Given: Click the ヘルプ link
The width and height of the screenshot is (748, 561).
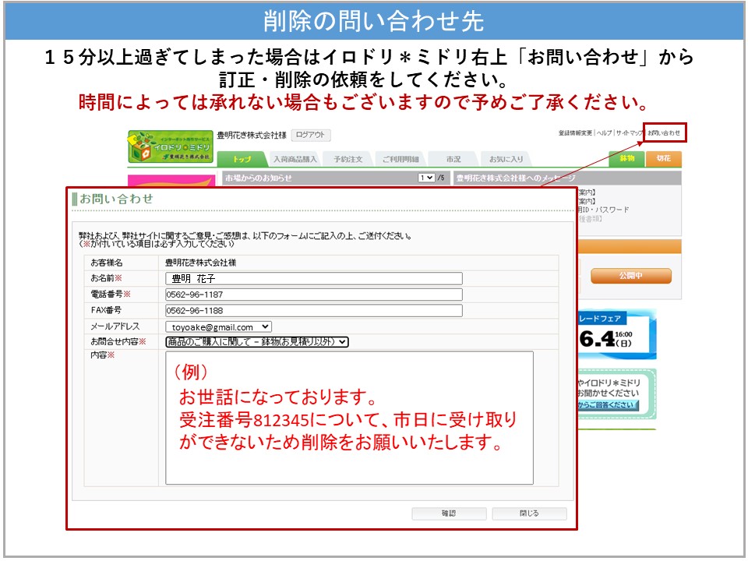Looking at the screenshot, I should pyautogui.click(x=605, y=133).
